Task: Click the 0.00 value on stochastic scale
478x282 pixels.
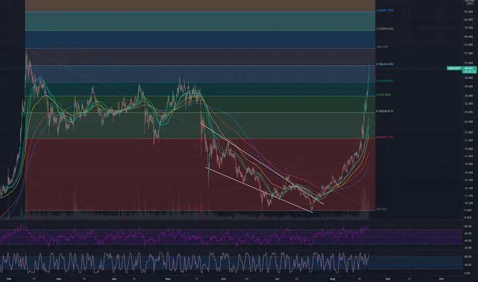Action: tap(467, 273)
